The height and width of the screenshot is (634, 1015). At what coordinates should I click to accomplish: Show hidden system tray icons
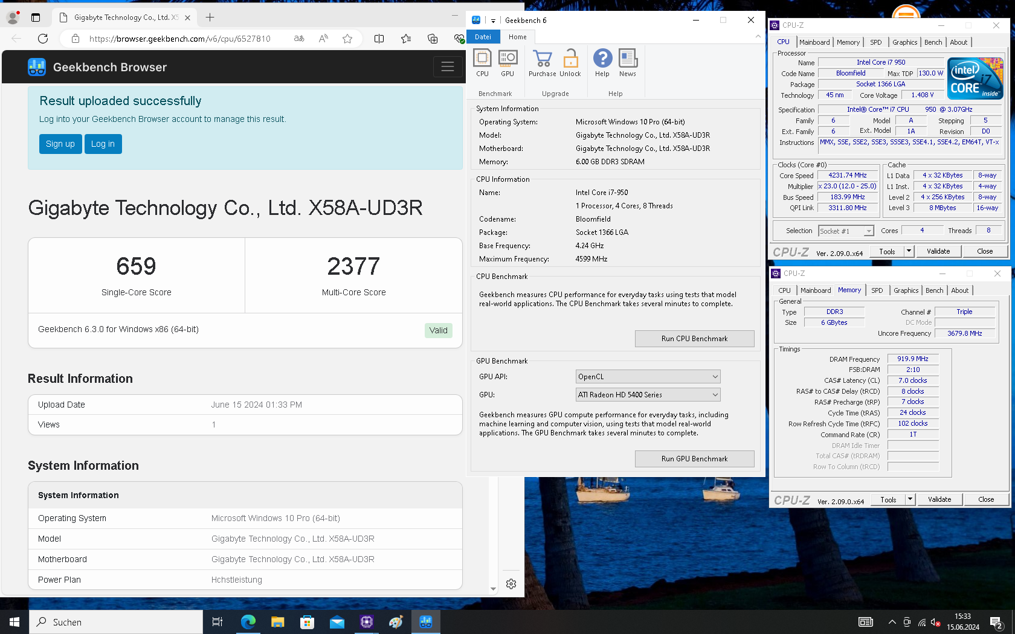pyautogui.click(x=892, y=622)
